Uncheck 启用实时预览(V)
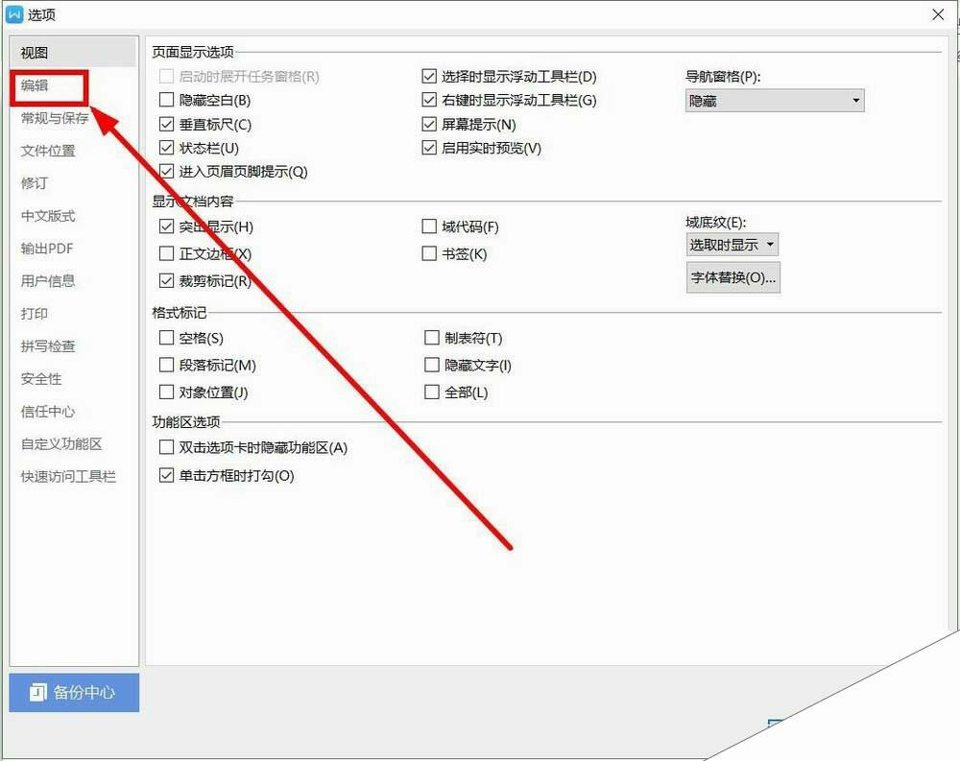Image resolution: width=960 pixels, height=761 pixels. pos(429,148)
